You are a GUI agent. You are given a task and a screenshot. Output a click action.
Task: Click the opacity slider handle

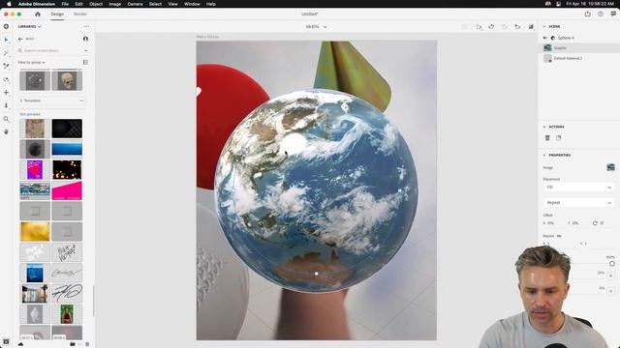pyautogui.click(x=612, y=263)
